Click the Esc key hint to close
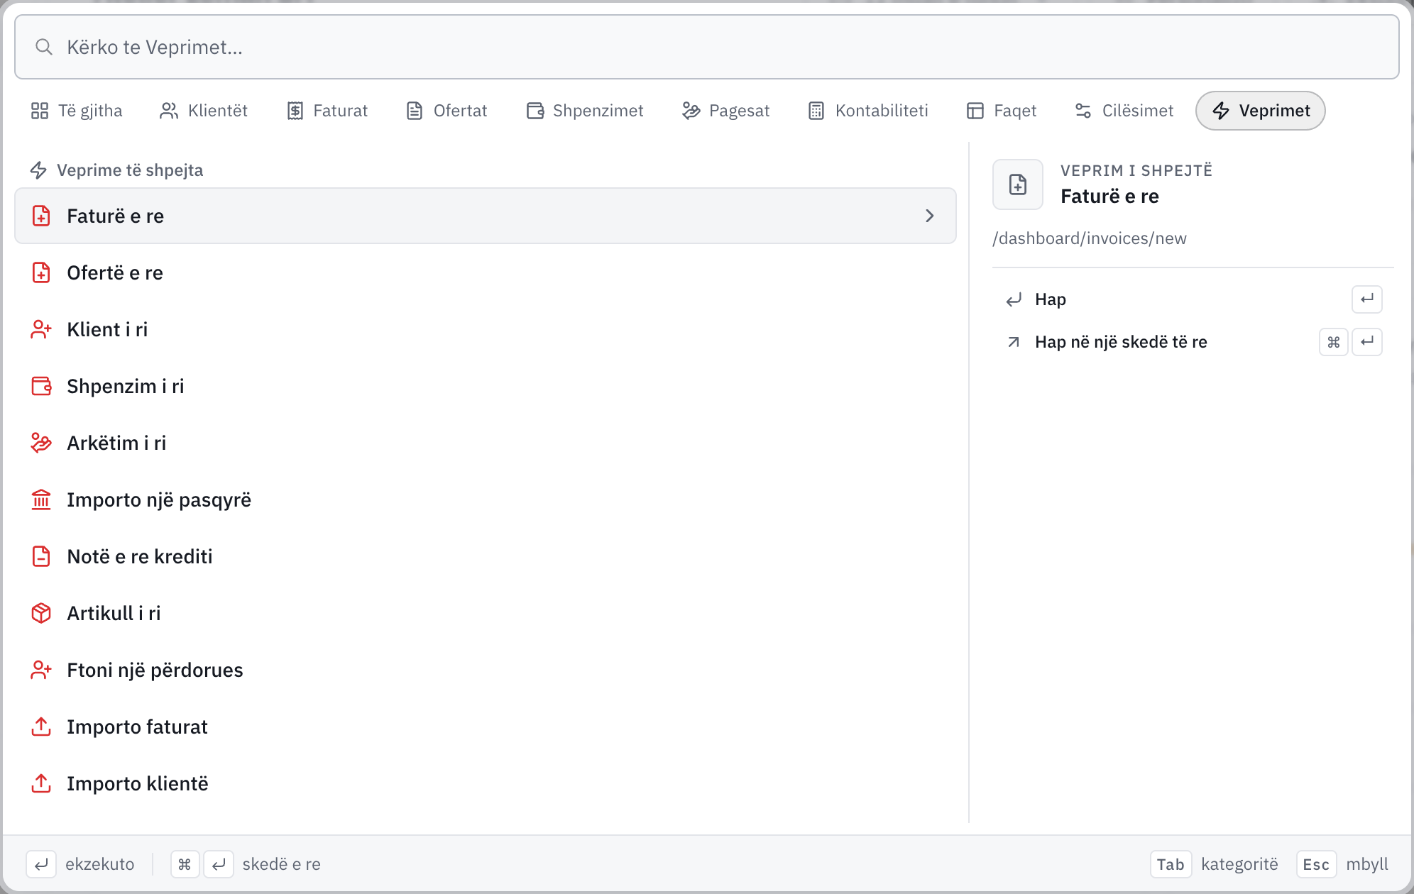Viewport: 1414px width, 894px height. click(x=1316, y=864)
